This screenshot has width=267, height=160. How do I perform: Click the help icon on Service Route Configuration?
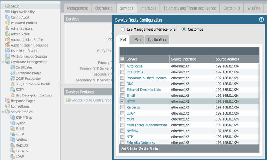coord(261,19)
